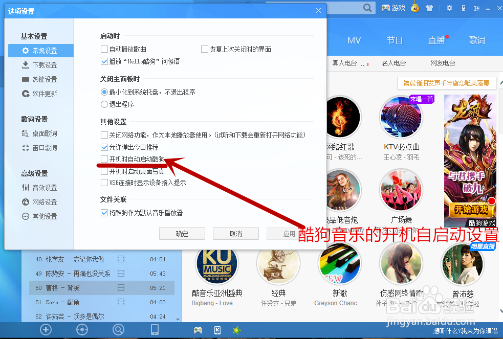Open phone transfer icon in bottom toolbar
Viewport: 503px width, 339px height.
(x=155, y=330)
